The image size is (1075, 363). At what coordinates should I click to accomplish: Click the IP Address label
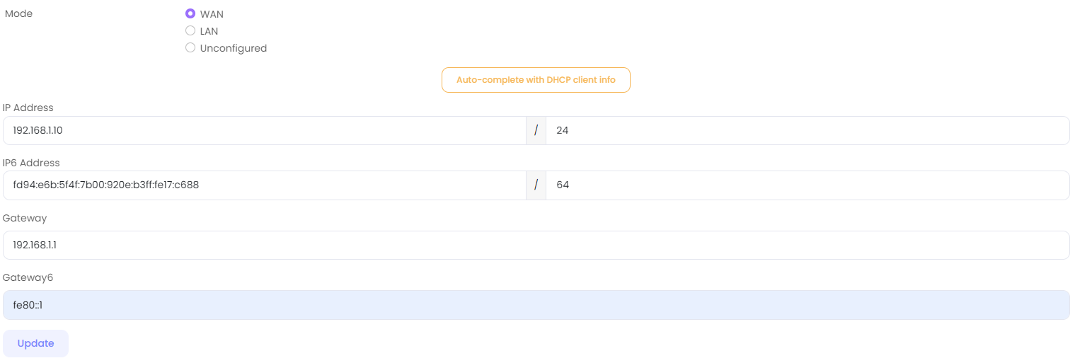pos(28,108)
